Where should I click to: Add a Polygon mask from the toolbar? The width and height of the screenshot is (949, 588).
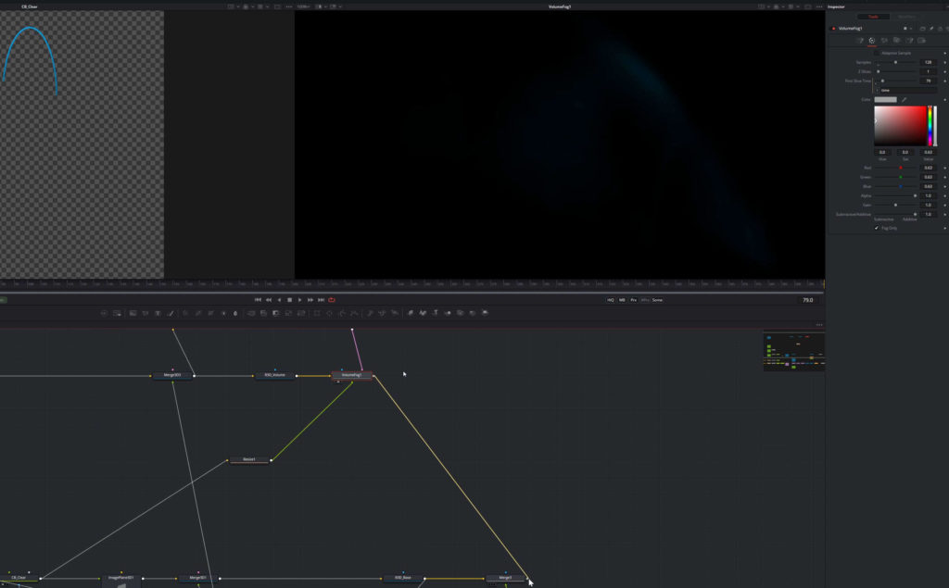(342, 313)
